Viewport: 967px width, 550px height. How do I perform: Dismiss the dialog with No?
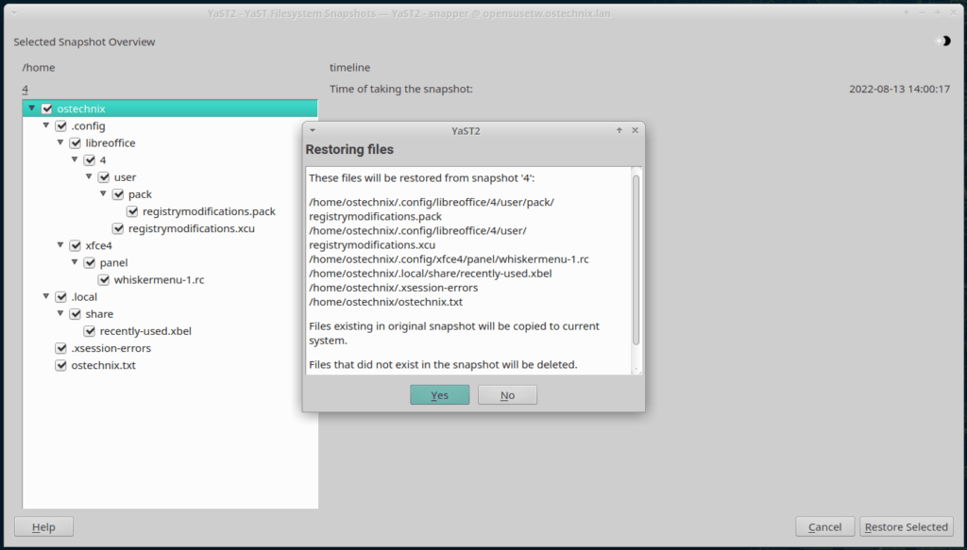(x=507, y=394)
